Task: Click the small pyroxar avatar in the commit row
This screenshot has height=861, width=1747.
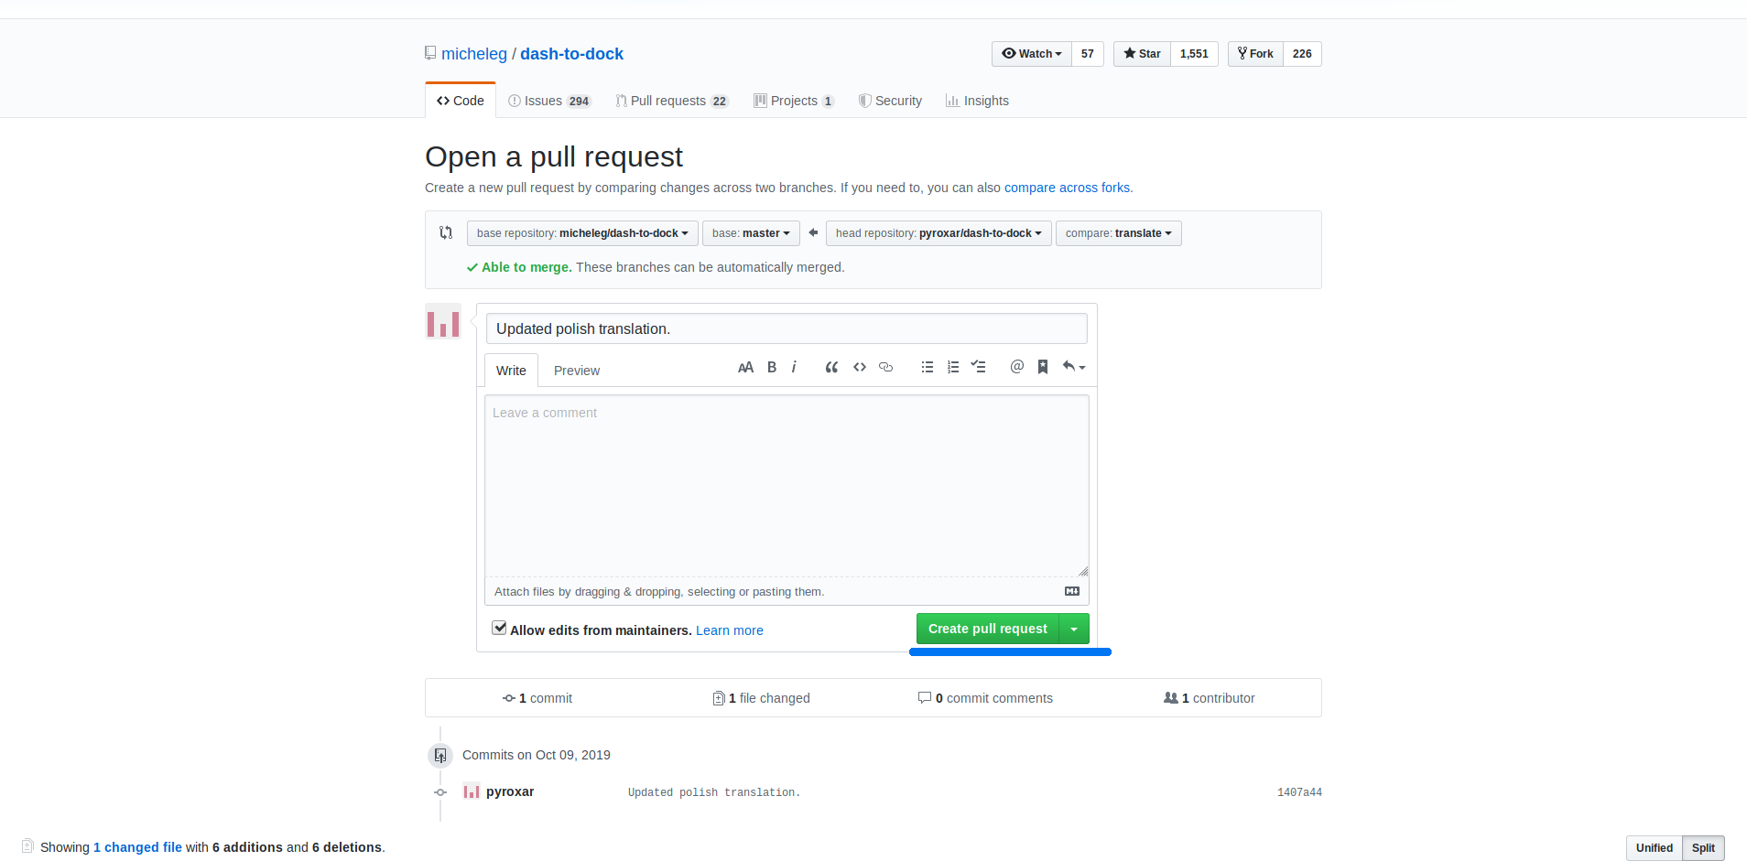Action: coord(472,791)
